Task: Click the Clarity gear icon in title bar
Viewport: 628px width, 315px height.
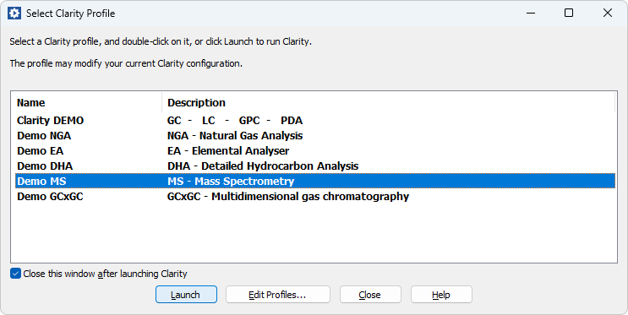Action: [14, 14]
